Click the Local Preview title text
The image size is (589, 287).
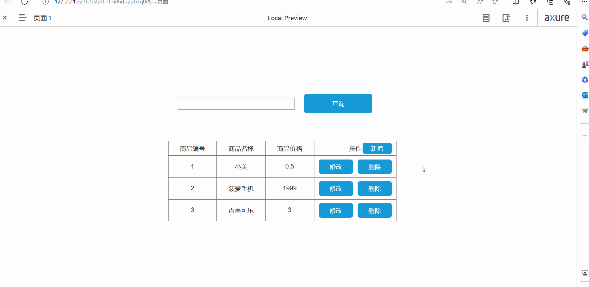(287, 18)
